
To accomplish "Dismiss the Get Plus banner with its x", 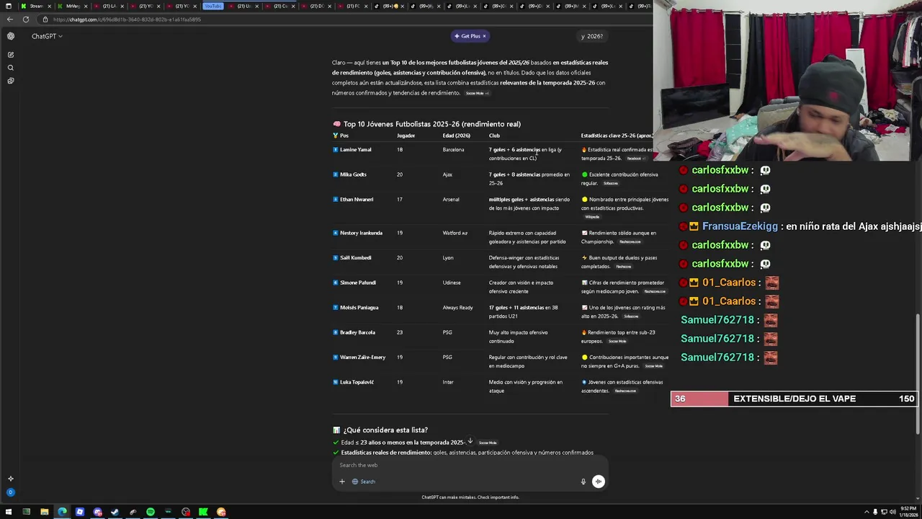I will coord(484,36).
